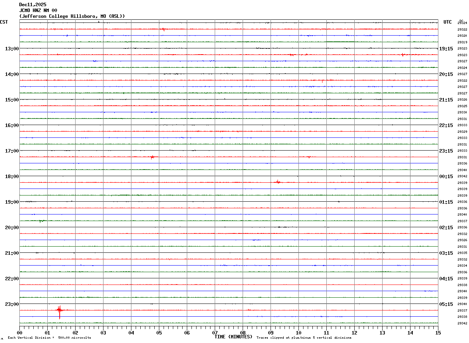
Task: Click the large red seismic spike after 23:00
Action: pyautogui.click(x=60, y=311)
